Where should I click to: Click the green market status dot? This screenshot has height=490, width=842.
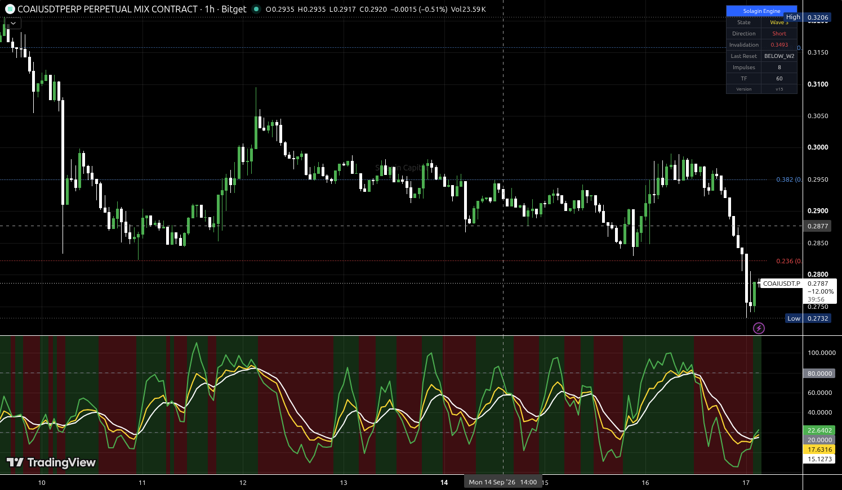(x=256, y=9)
